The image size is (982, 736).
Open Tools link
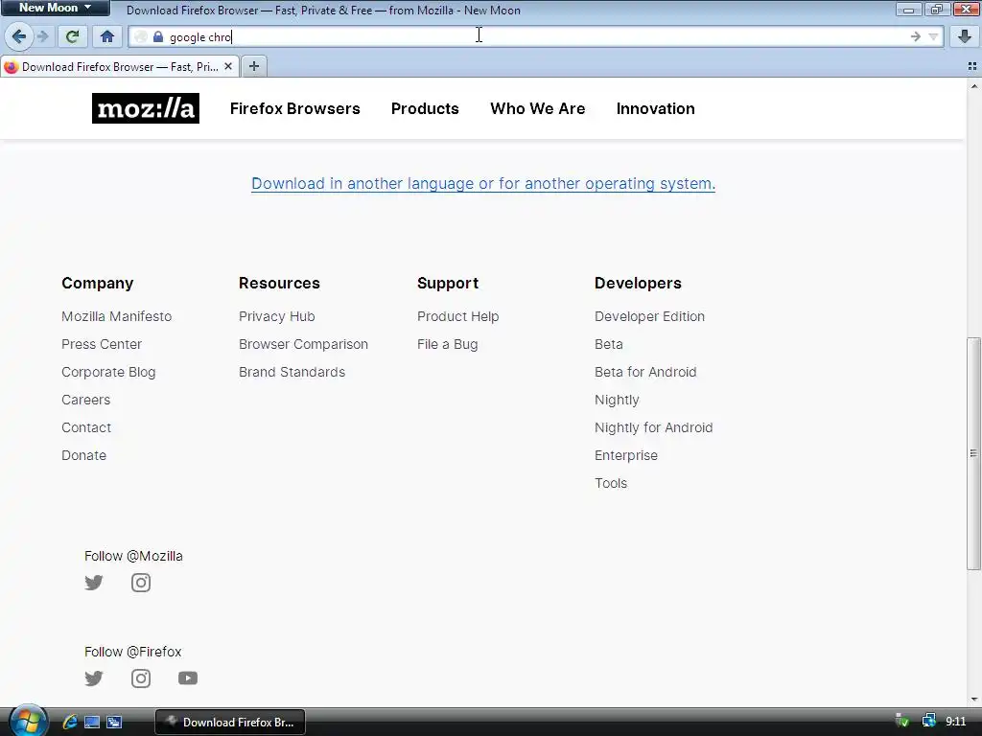tap(611, 483)
